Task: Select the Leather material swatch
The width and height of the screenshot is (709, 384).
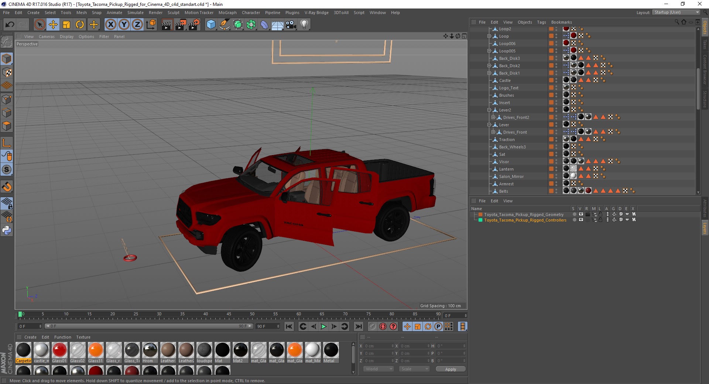Action: point(168,353)
